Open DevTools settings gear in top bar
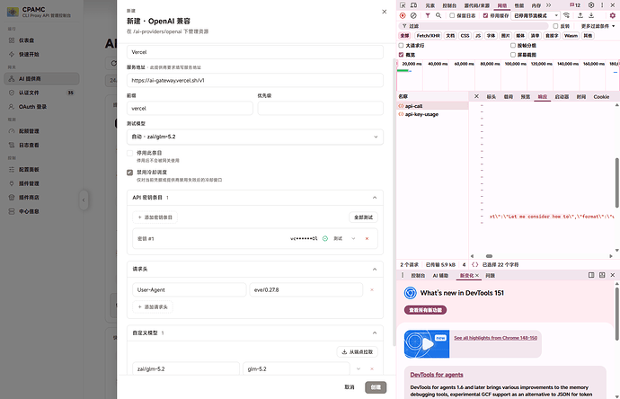The width and height of the screenshot is (620, 399). coord(591,5)
